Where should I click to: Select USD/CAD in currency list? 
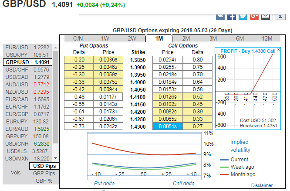(27, 77)
